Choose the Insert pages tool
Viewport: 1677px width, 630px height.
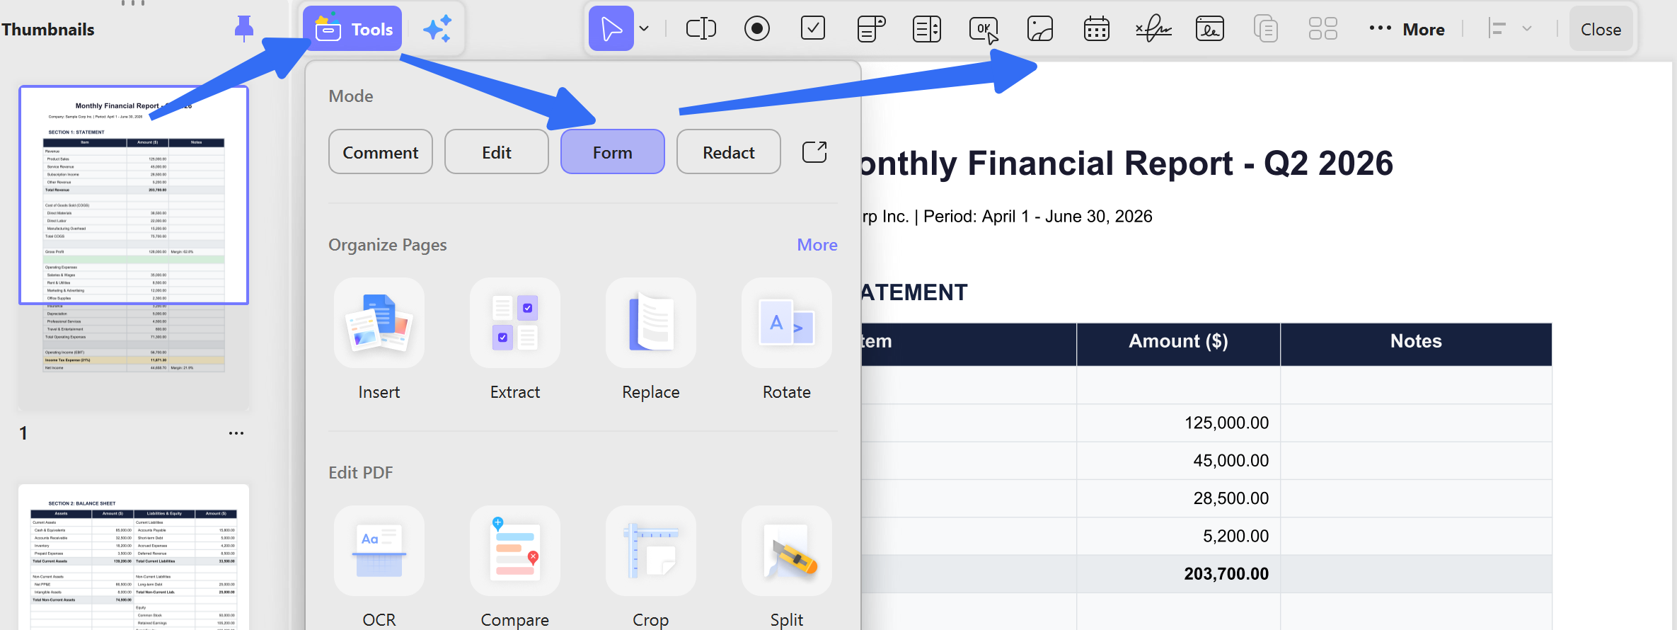pos(379,340)
